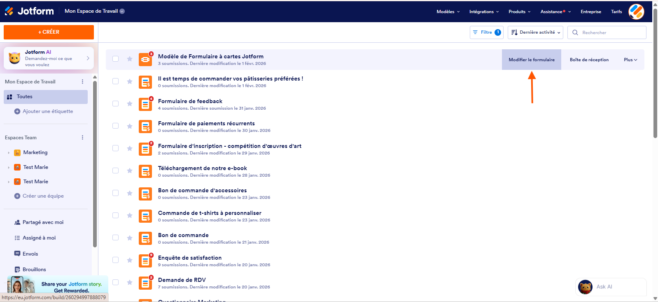This screenshot has width=658, height=302.
Task: Click the Partagé avec moi icon
Action: coord(17,222)
